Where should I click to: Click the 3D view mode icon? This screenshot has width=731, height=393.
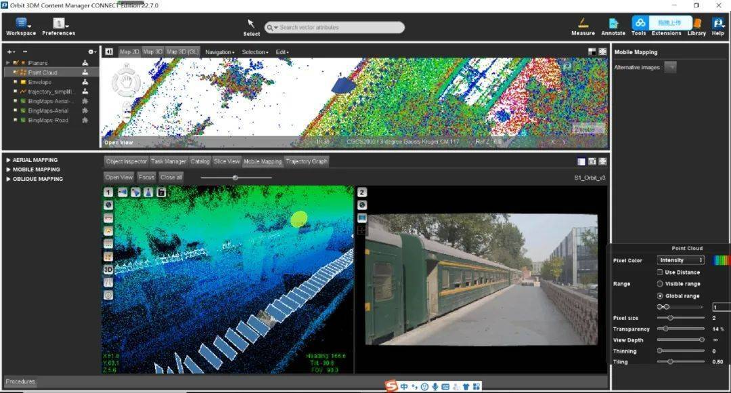108,269
